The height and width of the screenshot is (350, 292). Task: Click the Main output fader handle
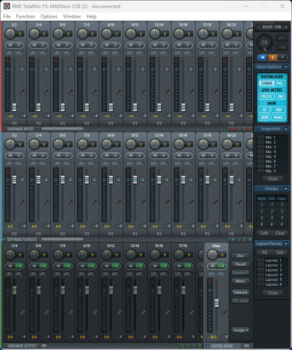tap(216, 303)
